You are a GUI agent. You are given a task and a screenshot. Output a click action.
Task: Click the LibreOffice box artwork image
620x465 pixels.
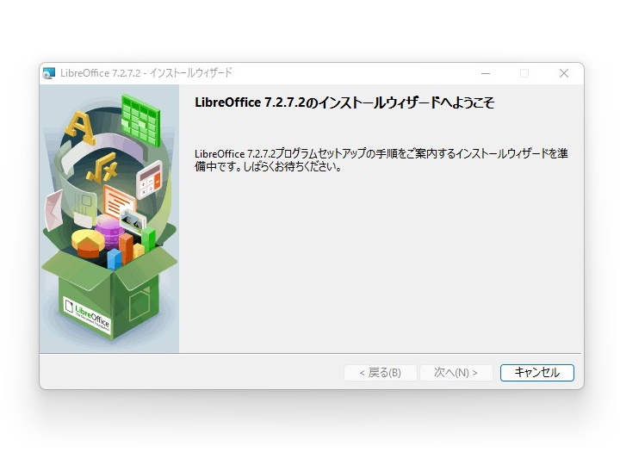pyautogui.click(x=109, y=219)
